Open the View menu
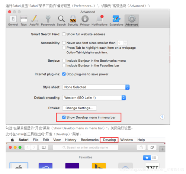The width and height of the screenshot is (186, 174). [57, 140]
